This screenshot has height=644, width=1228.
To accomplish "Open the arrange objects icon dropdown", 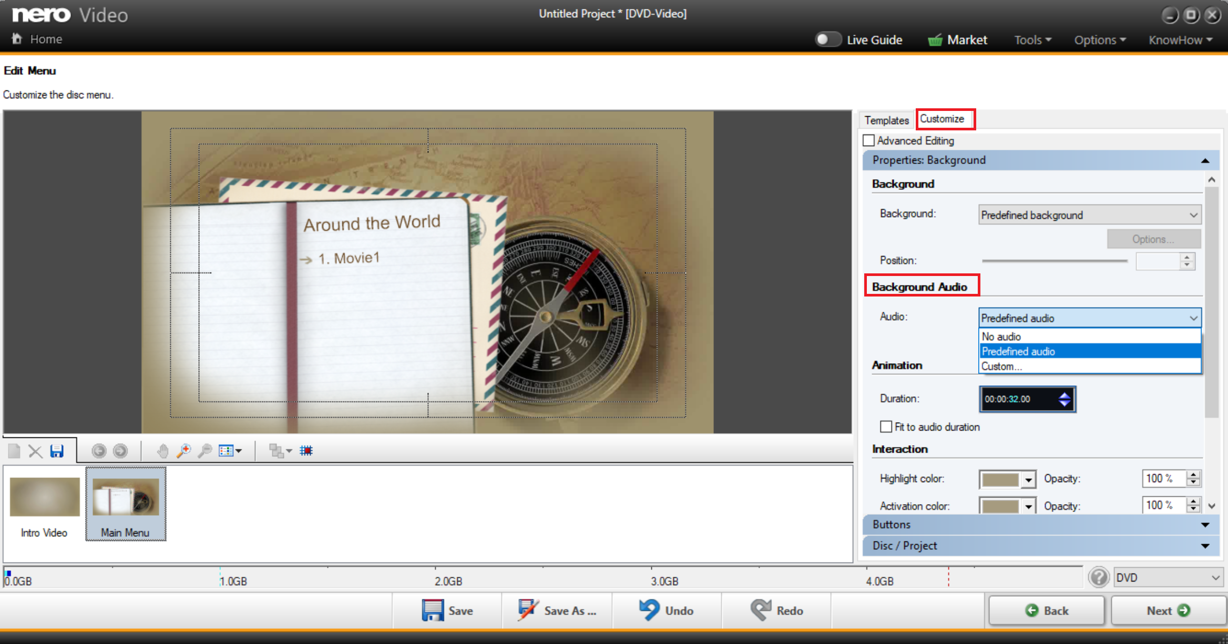I will [x=280, y=451].
